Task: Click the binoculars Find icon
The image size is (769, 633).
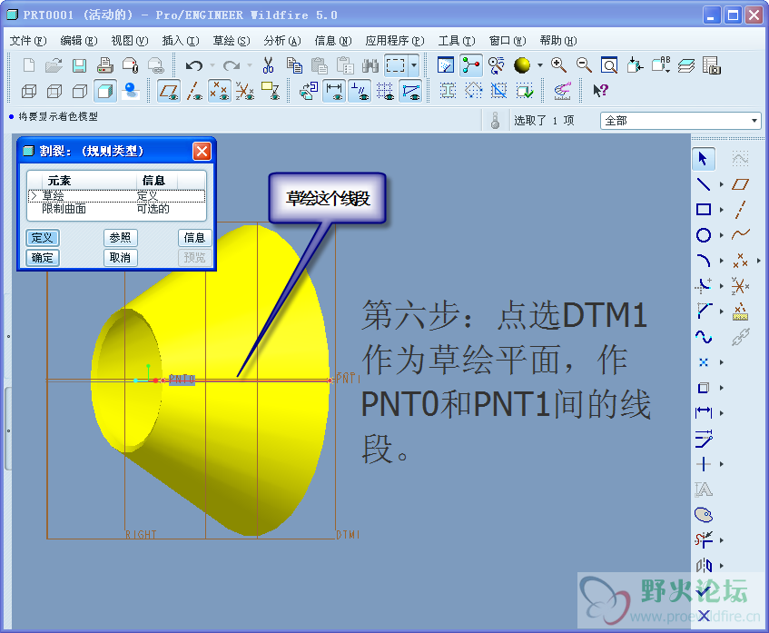Action: pos(370,65)
